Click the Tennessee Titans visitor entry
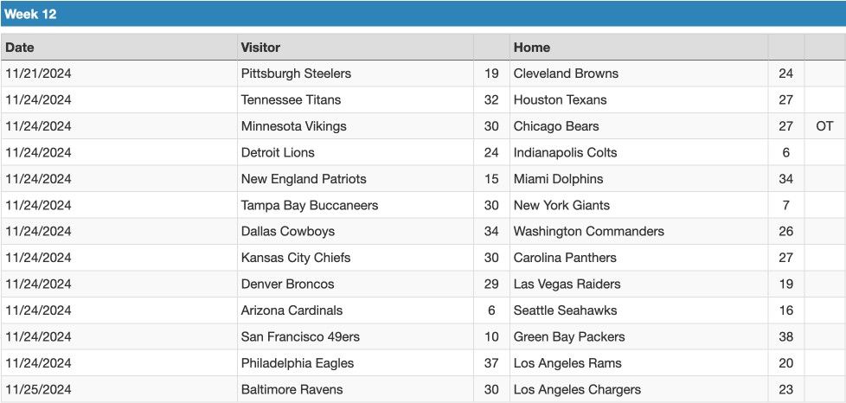This screenshot has height=403, width=846. coord(291,99)
